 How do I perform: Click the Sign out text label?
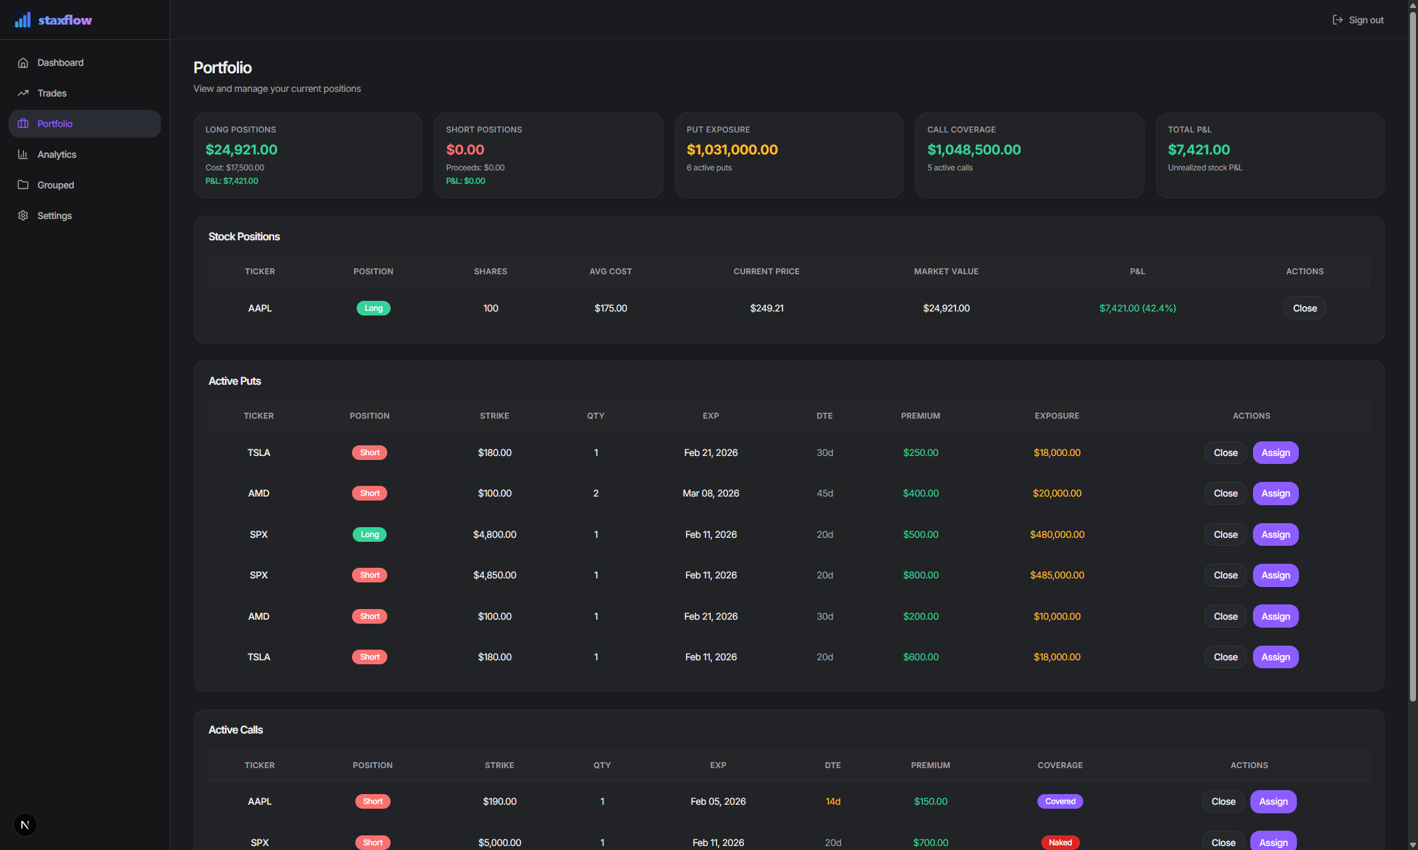[x=1365, y=19]
